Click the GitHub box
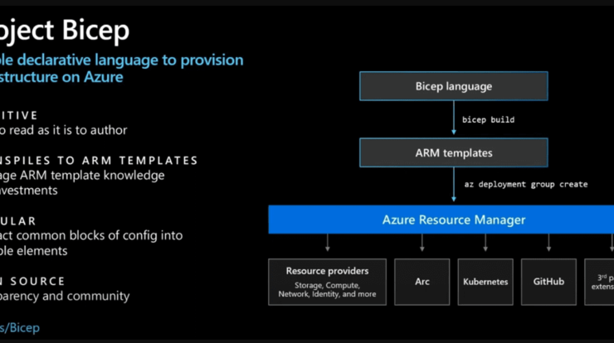Screen dimensions: 614x343 coord(548,282)
